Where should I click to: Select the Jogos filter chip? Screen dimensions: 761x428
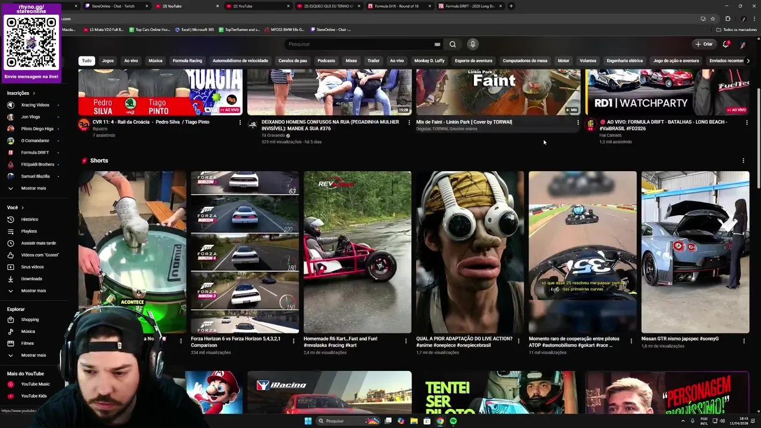(x=108, y=61)
